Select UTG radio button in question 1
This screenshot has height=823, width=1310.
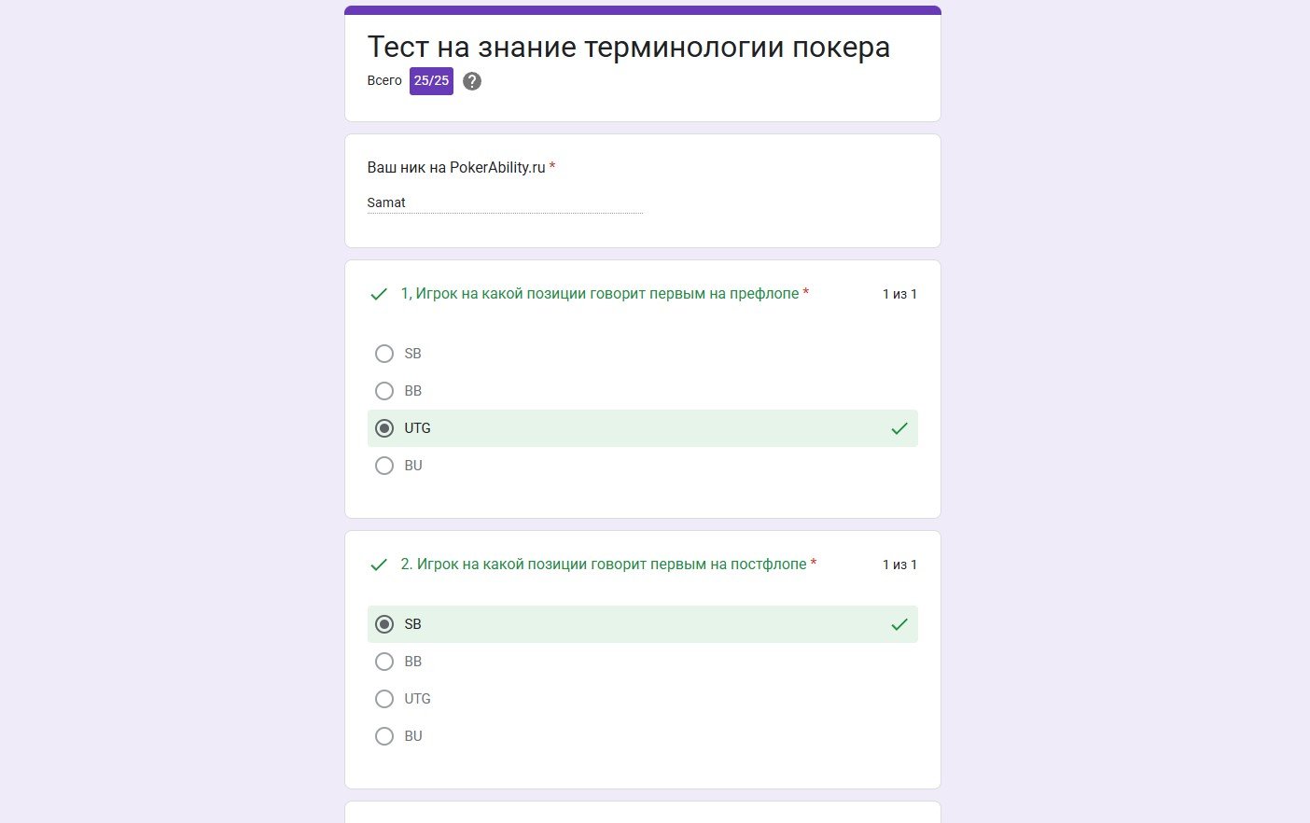(384, 428)
